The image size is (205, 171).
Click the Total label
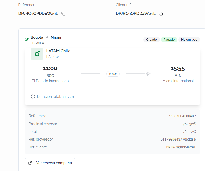(x=33, y=132)
